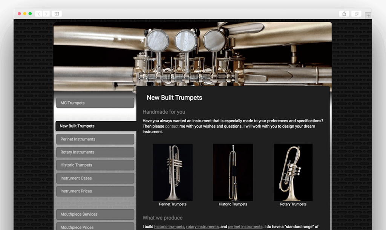Click the 'Rotary Trumpets' image caption
The width and height of the screenshot is (386, 230).
click(x=293, y=204)
